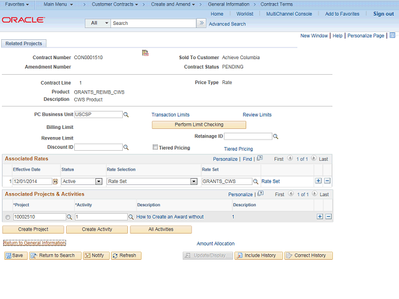Click the Discount ID input field

coord(99,147)
